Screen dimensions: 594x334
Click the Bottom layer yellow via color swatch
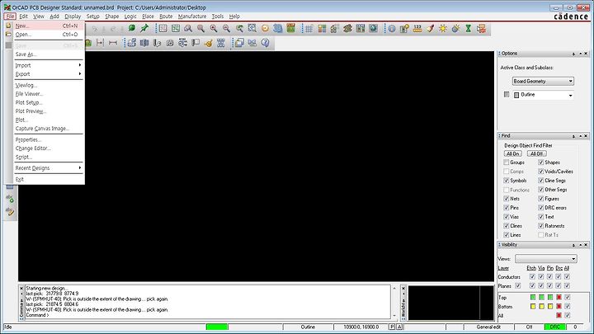click(x=541, y=306)
